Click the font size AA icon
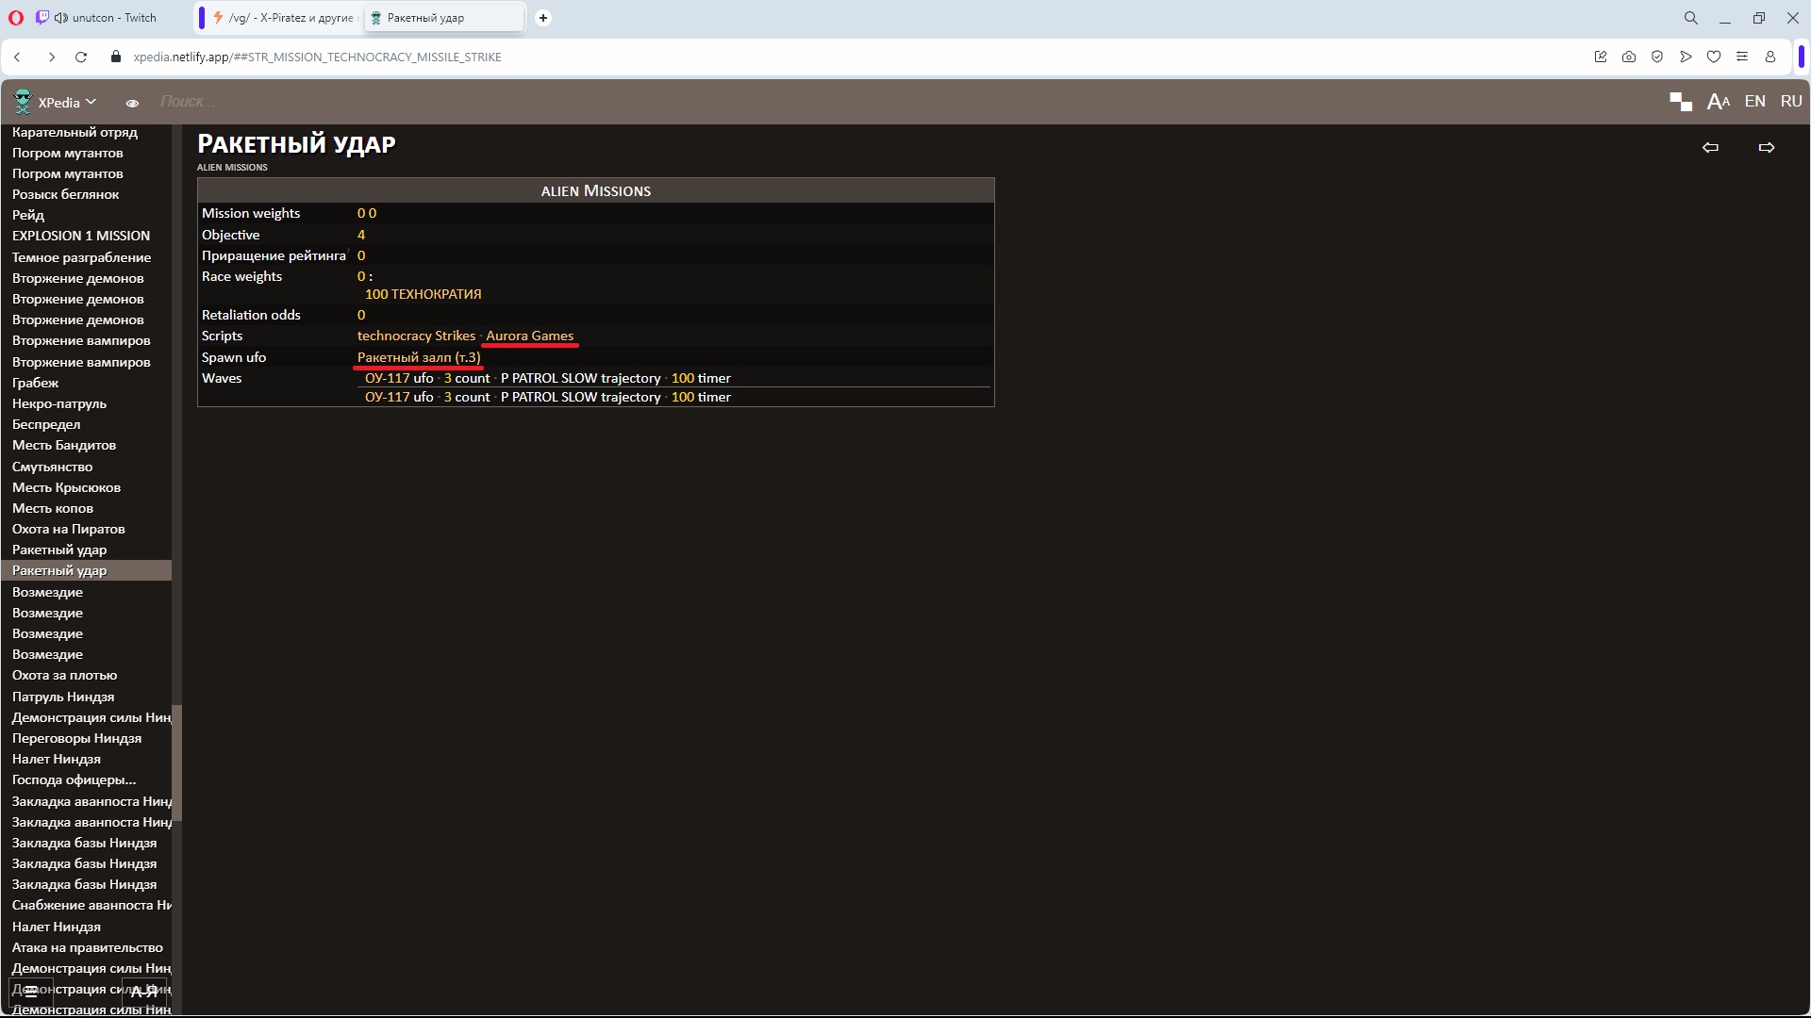The image size is (1811, 1018). 1718,102
